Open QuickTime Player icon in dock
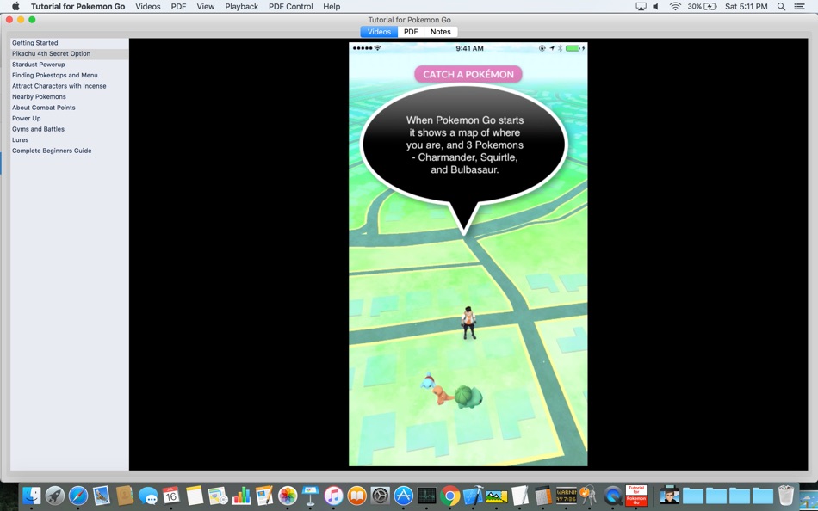The image size is (818, 511). (x=612, y=496)
